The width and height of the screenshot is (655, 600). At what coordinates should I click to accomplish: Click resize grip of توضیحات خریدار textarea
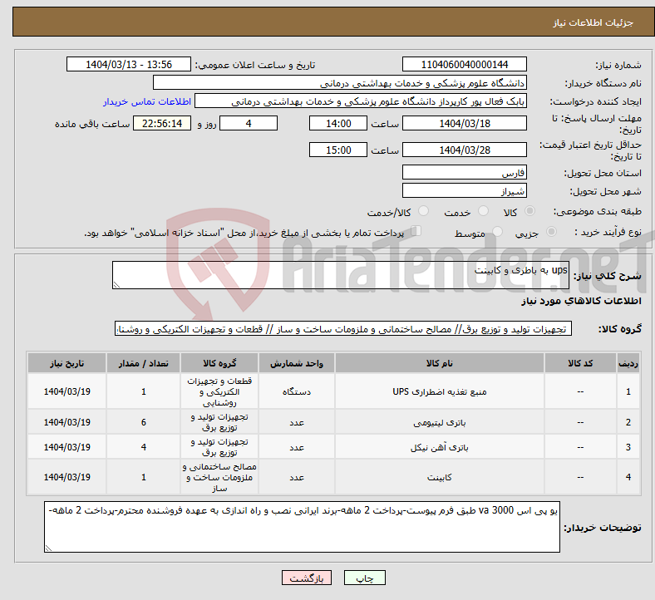pyautogui.click(x=48, y=548)
